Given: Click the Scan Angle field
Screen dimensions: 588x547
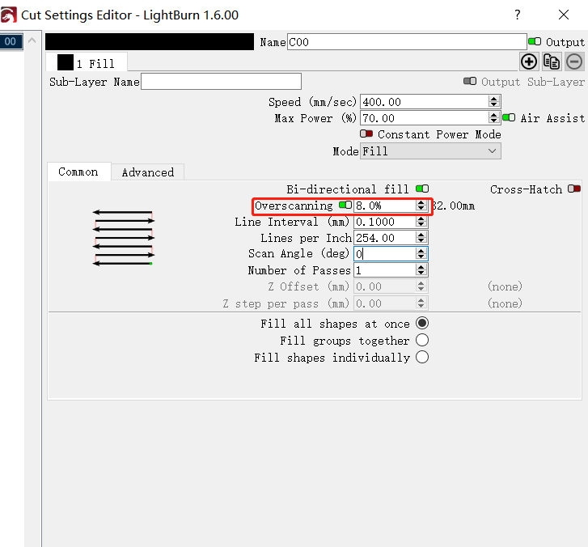Looking at the screenshot, I should pos(384,254).
